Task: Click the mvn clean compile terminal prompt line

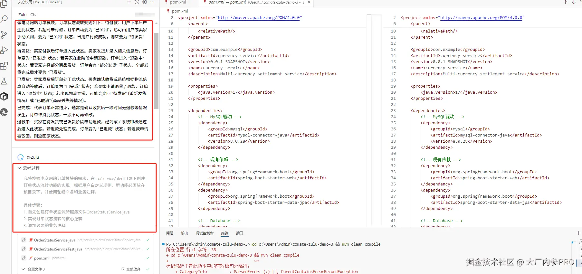Action: point(273,244)
